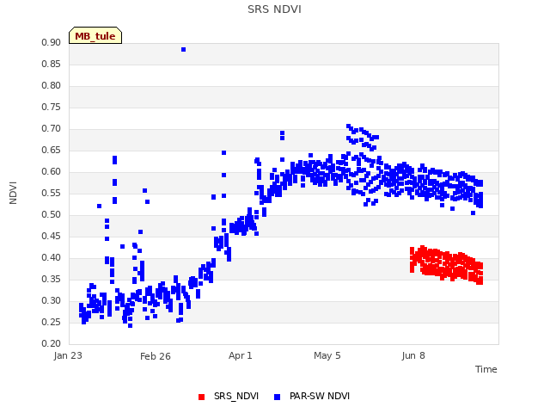The height and width of the screenshot is (413, 550).
Task: Click the Time axis title
Action: (x=486, y=369)
